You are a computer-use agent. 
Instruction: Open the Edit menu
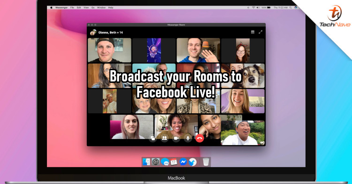coord(79,7)
